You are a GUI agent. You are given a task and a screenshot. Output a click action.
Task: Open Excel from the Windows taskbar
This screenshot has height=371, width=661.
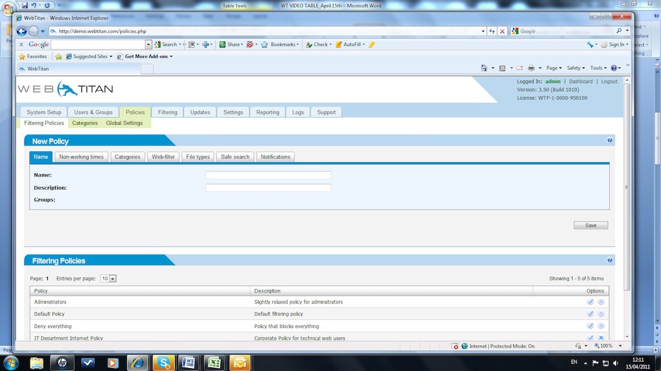point(214,362)
